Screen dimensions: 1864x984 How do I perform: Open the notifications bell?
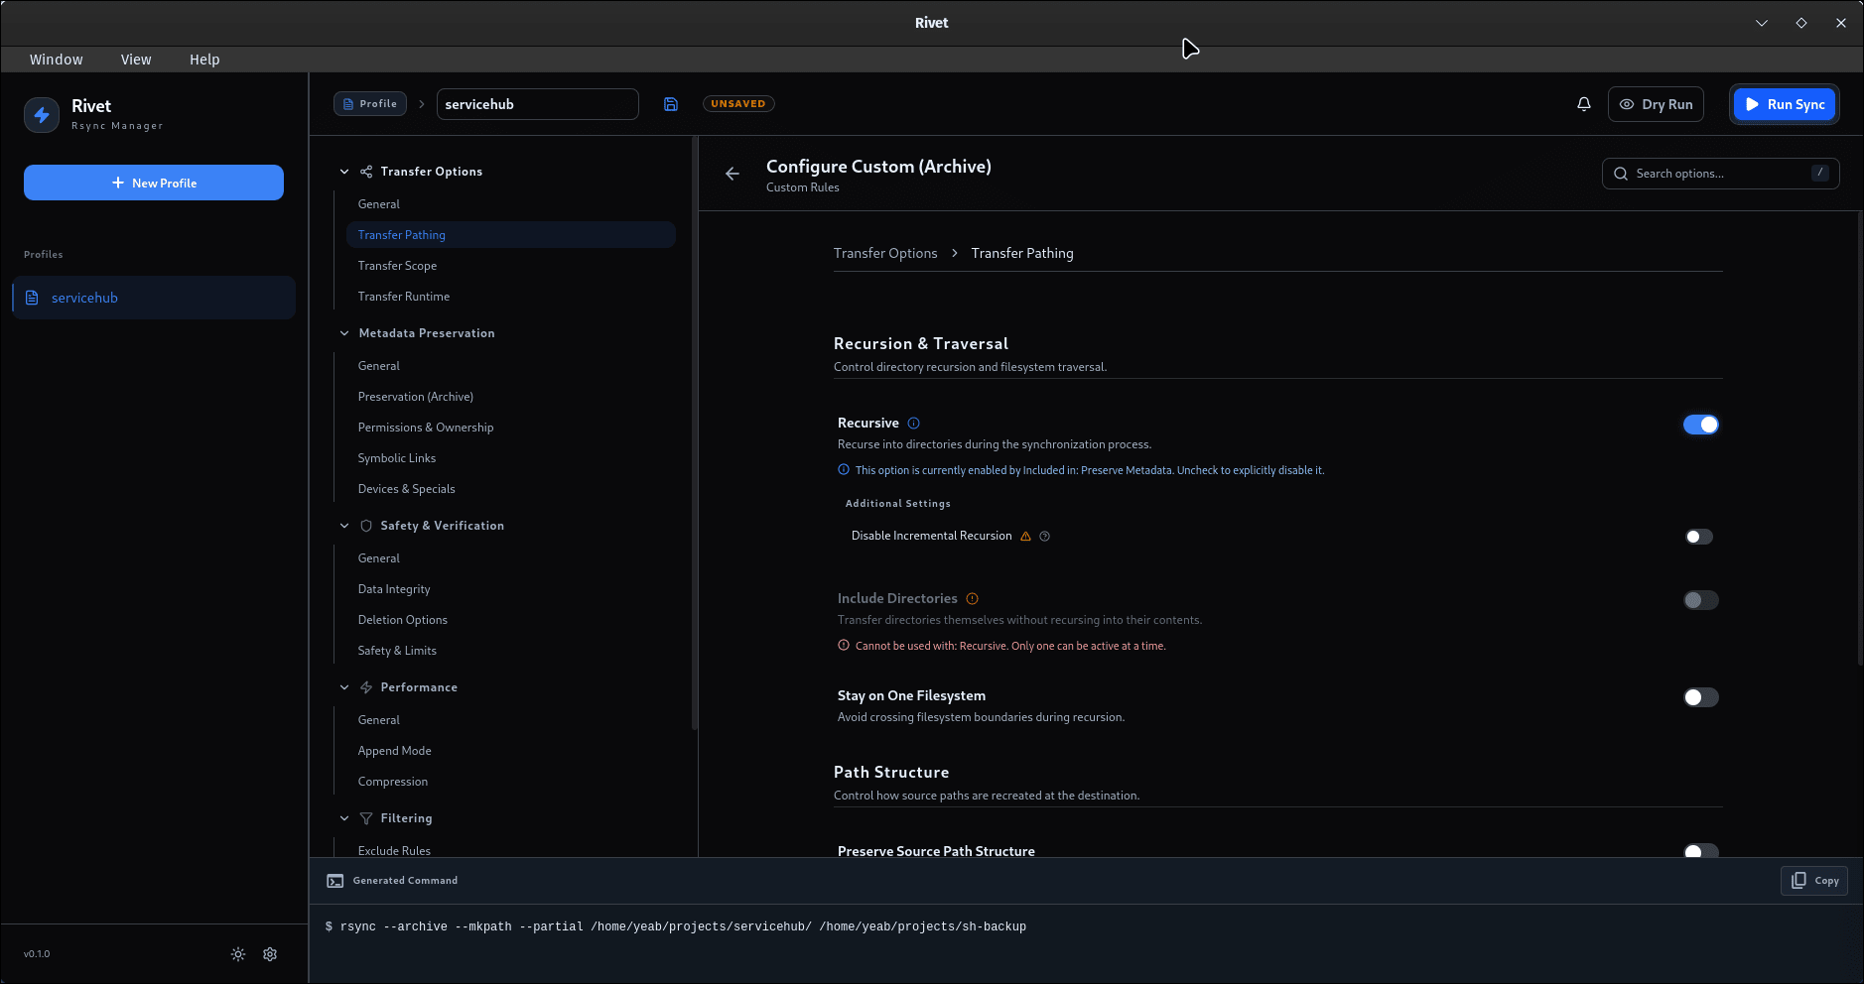point(1584,104)
